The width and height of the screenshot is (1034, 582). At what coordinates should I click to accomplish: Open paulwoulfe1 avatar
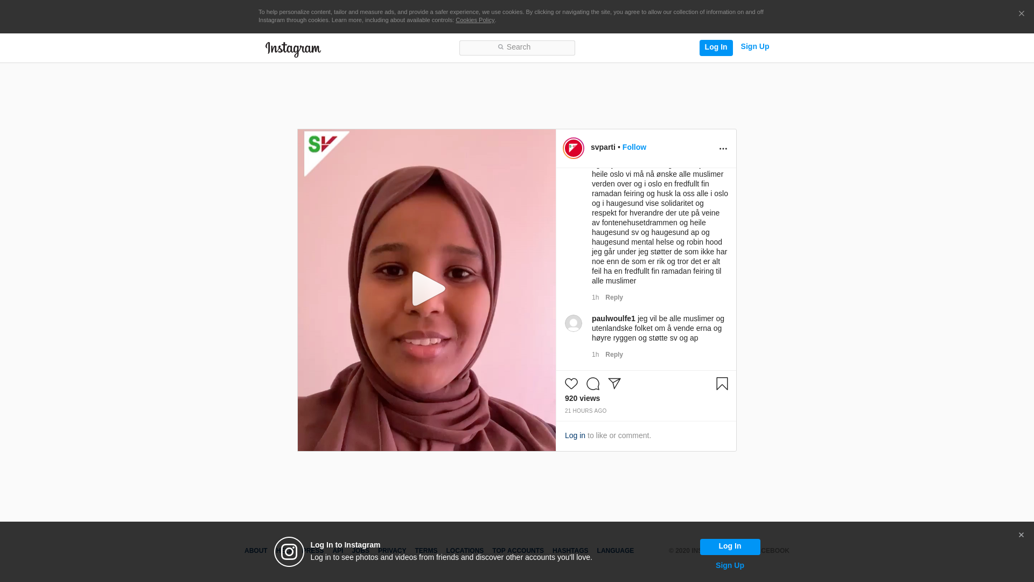pyautogui.click(x=574, y=323)
